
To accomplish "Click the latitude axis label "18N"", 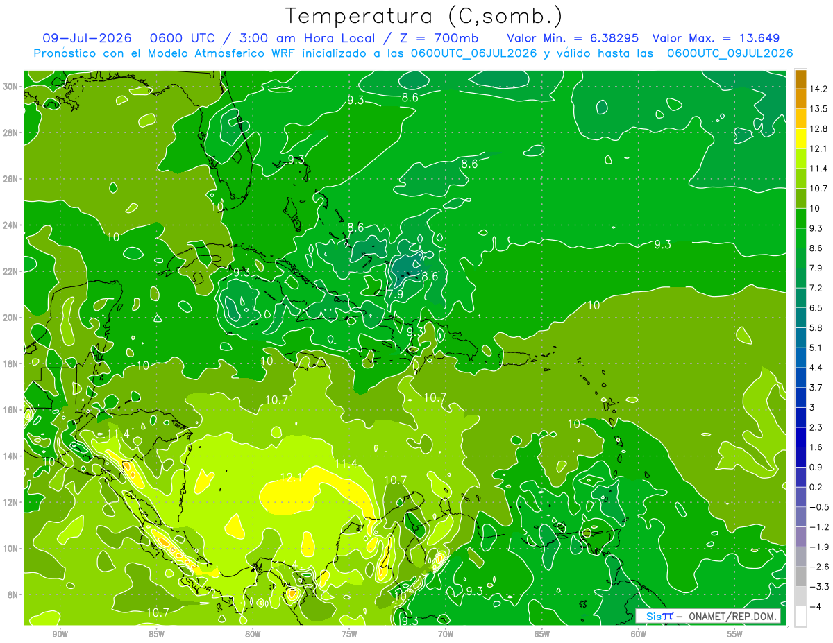I will (x=12, y=363).
